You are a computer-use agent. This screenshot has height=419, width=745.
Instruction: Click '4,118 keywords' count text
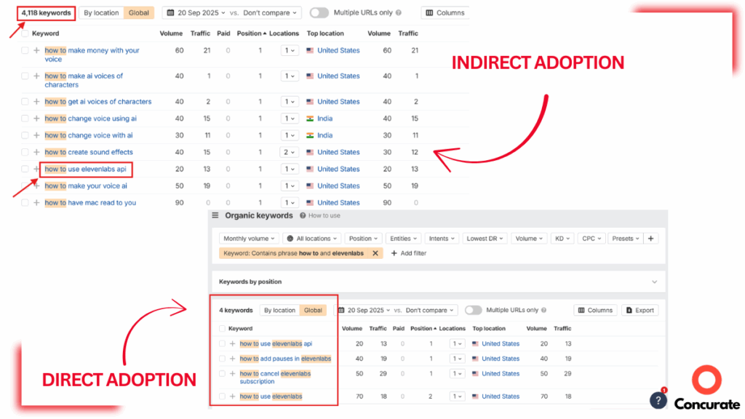[46, 13]
